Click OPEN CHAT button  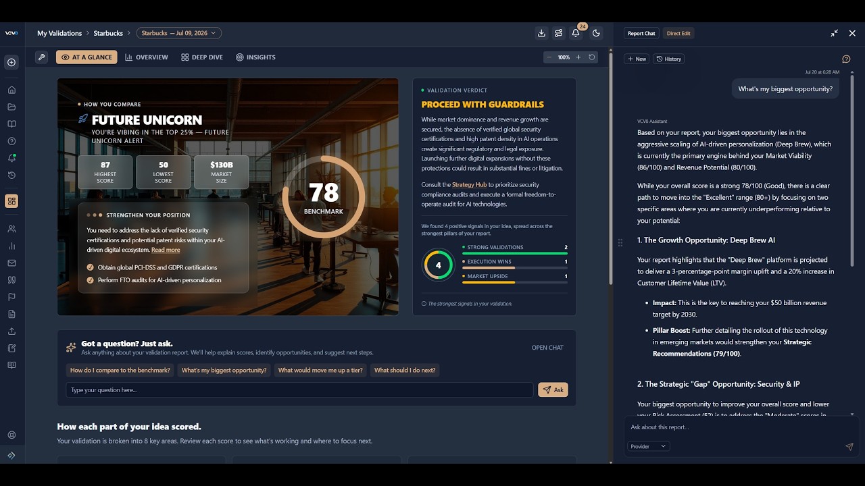click(547, 348)
